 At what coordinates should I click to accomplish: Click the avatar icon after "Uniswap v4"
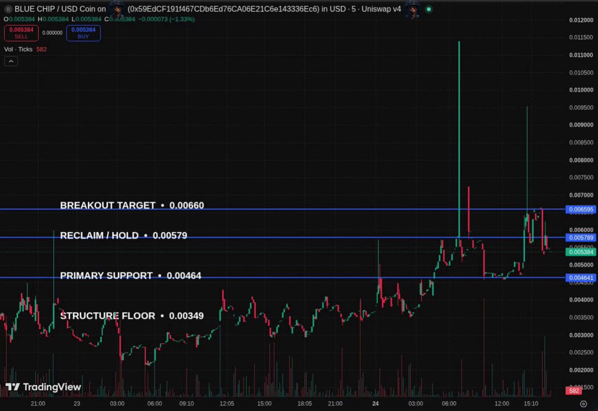[412, 9]
